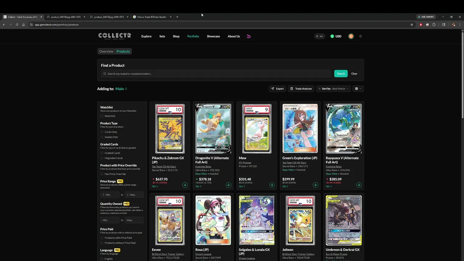Open the browser home page
Screen dimensions: 464x261
tap(24, 25)
